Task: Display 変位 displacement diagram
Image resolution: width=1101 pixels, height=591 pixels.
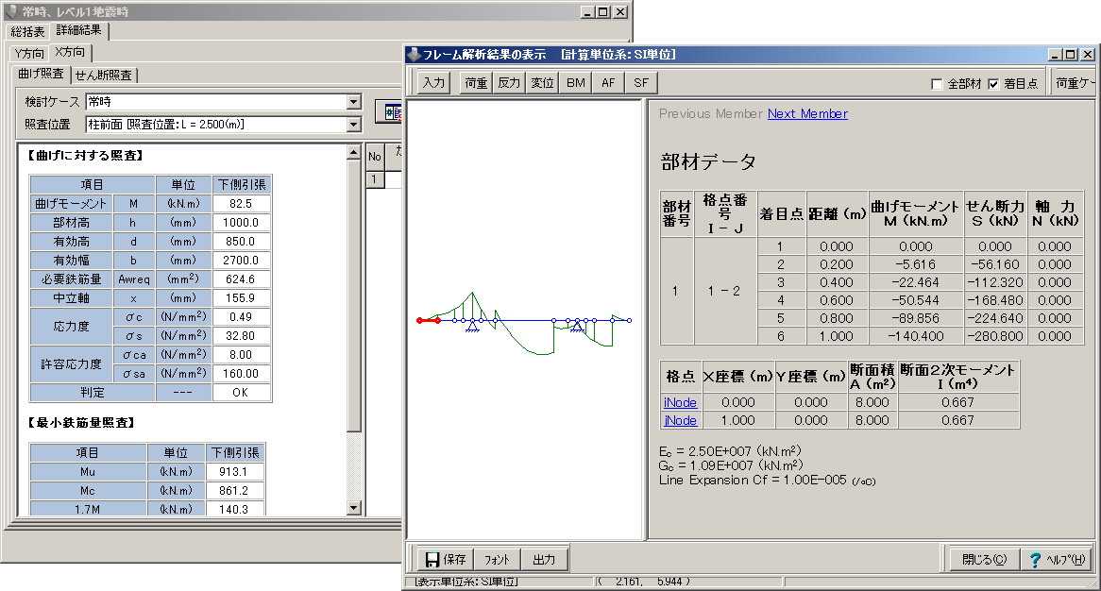Action: pos(542,83)
